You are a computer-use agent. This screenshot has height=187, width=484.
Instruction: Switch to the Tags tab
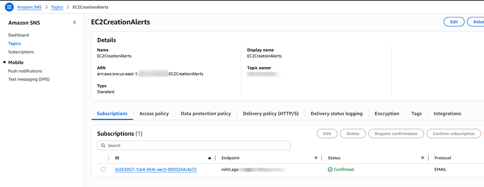(416, 114)
